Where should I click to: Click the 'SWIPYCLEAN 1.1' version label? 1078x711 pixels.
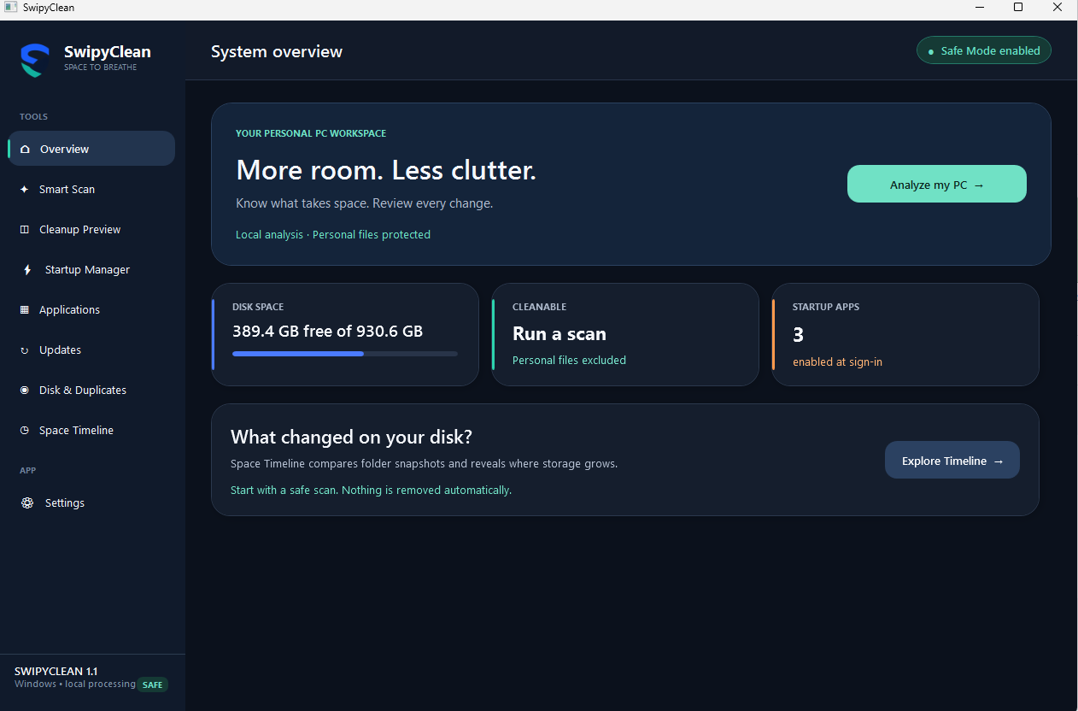coord(56,671)
